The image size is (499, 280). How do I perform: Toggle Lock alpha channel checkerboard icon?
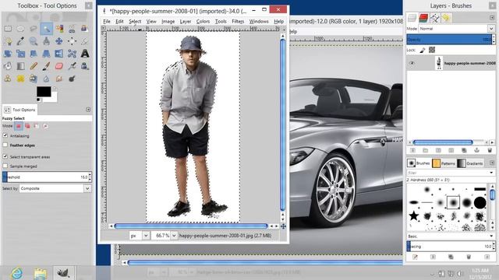432,50
